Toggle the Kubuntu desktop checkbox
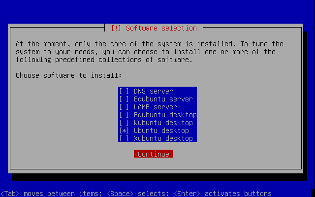 tap(124, 123)
